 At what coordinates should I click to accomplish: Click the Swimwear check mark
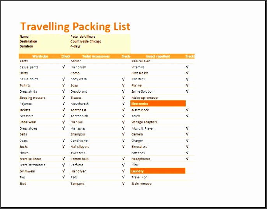coord(63,171)
